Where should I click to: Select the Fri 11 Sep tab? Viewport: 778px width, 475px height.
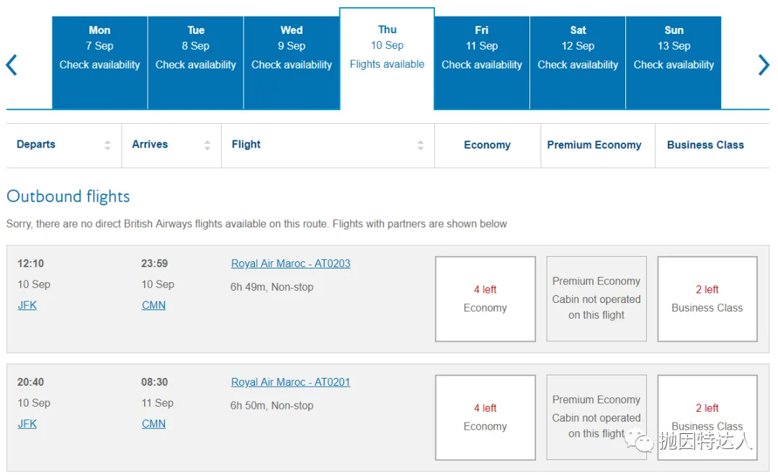482,63
